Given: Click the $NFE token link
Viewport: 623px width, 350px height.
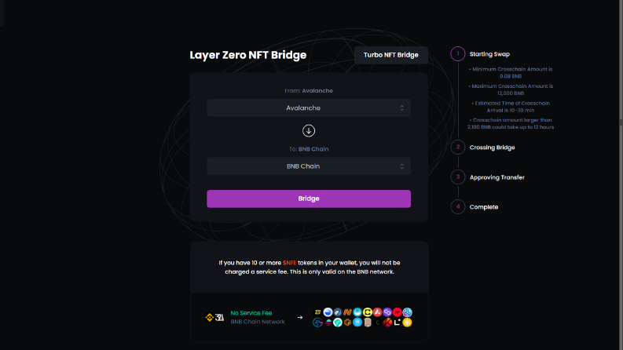Looking at the screenshot, I should pyautogui.click(x=289, y=263).
